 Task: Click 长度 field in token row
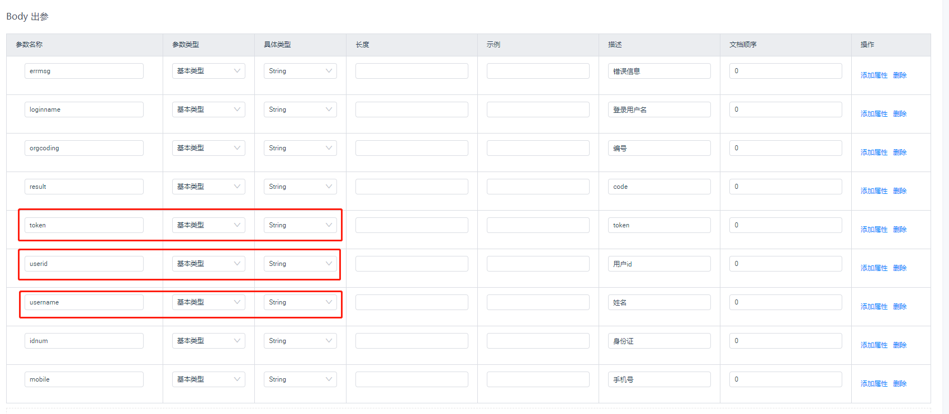click(412, 225)
